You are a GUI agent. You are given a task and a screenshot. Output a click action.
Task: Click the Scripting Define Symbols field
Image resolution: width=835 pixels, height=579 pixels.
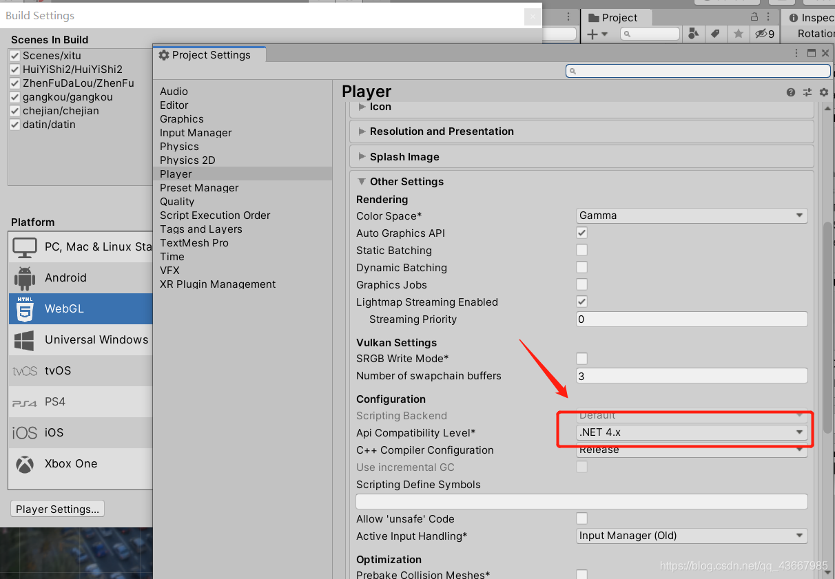pyautogui.click(x=581, y=501)
